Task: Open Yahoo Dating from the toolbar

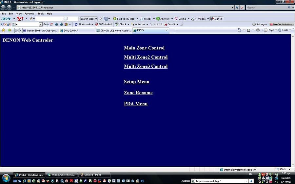Action: click(180, 19)
